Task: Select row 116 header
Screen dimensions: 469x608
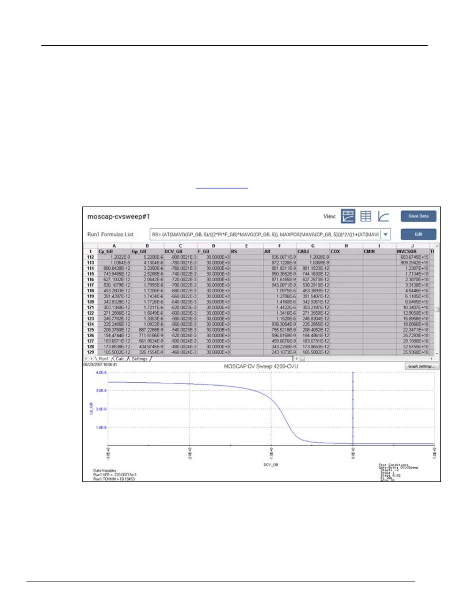Action: point(90,279)
